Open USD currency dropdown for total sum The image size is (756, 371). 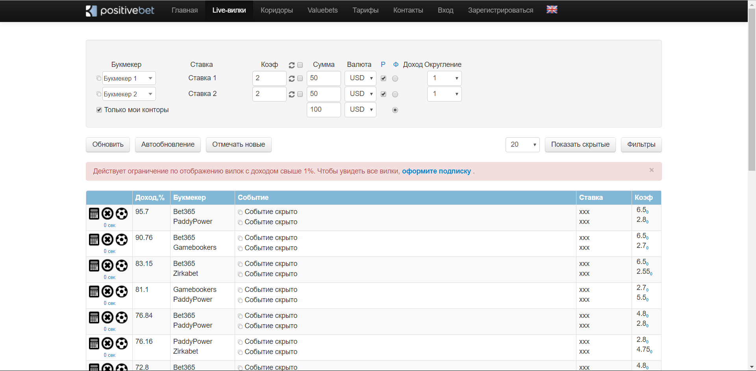tap(360, 110)
